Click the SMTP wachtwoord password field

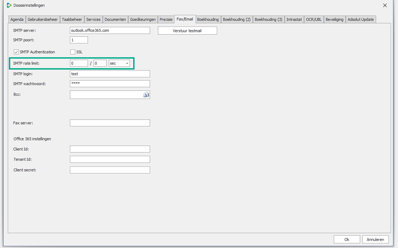tap(110, 84)
